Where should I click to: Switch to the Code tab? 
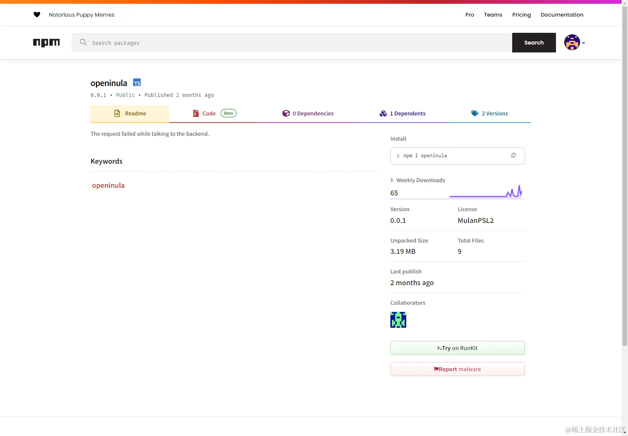pyautogui.click(x=214, y=114)
